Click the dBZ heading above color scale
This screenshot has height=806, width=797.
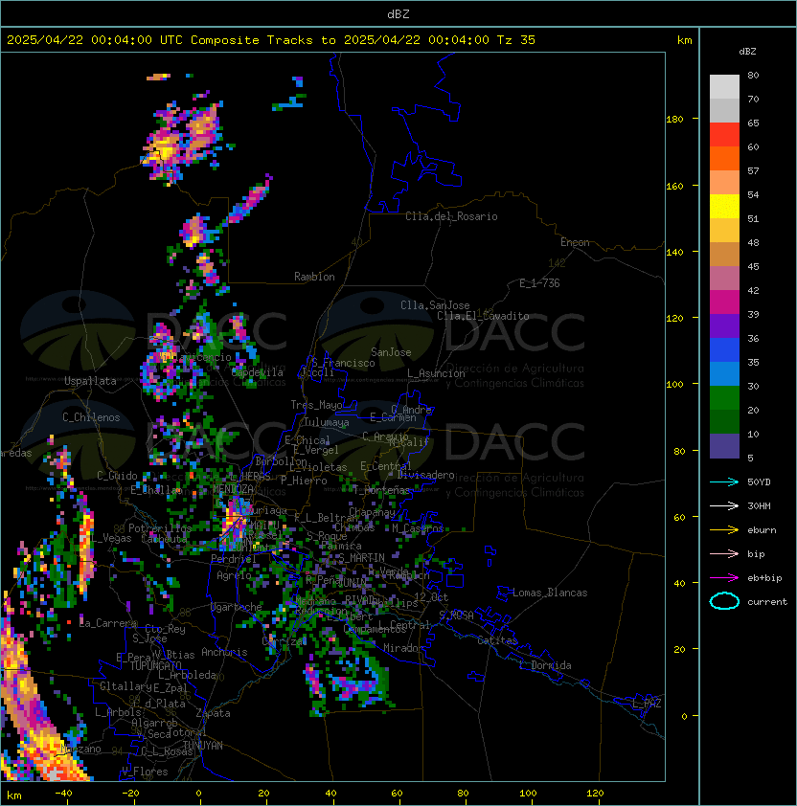click(747, 52)
